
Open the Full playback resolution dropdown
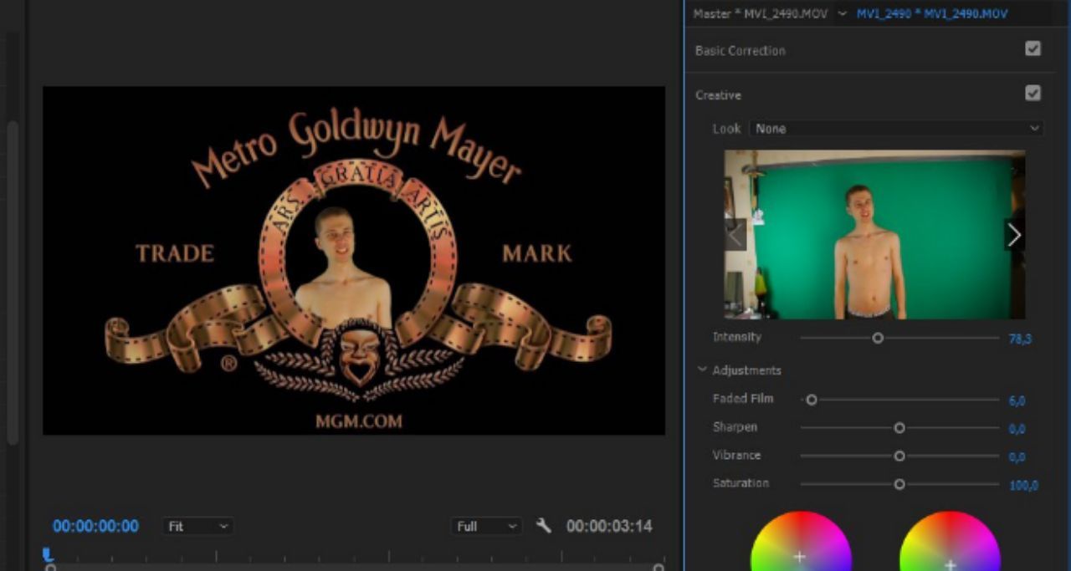pyautogui.click(x=487, y=527)
